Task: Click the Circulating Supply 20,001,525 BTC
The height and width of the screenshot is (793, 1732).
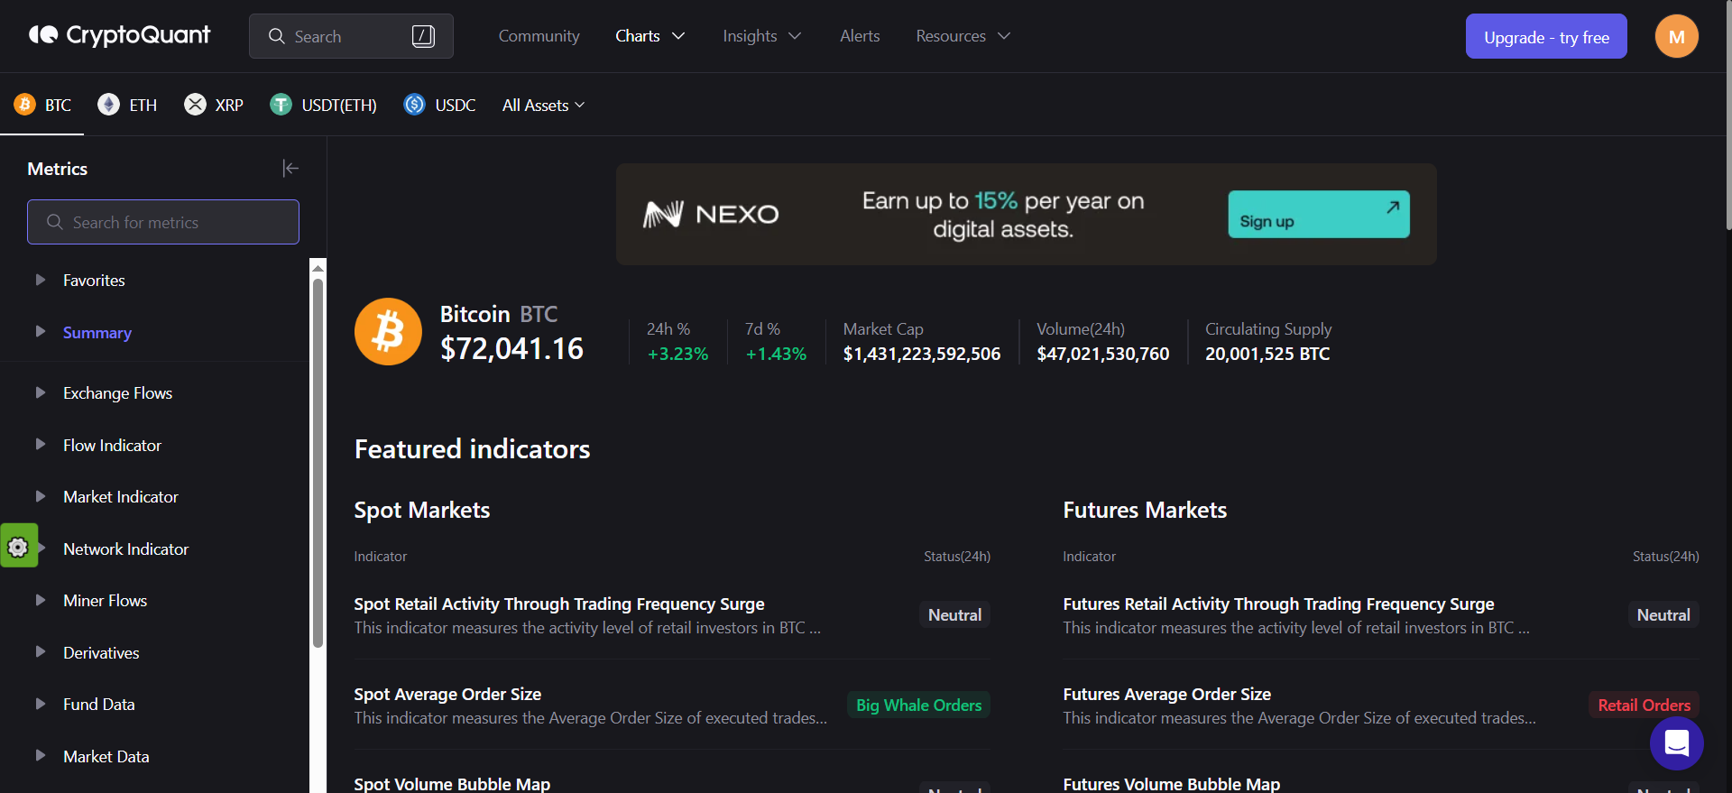Action: (1267, 354)
